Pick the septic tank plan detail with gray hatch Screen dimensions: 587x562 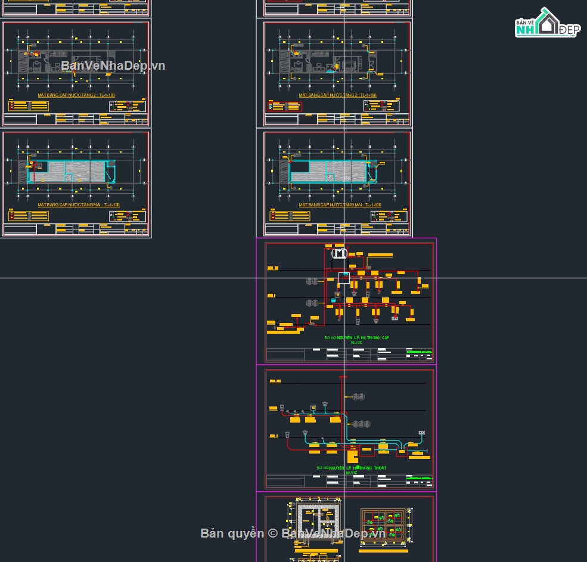(x=319, y=520)
